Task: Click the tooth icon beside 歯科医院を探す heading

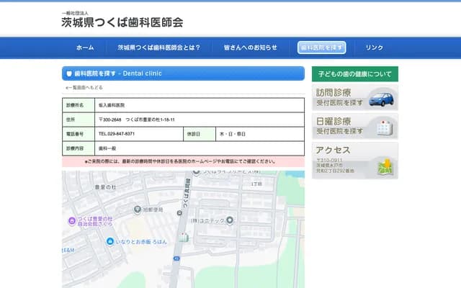Action: click(x=69, y=73)
